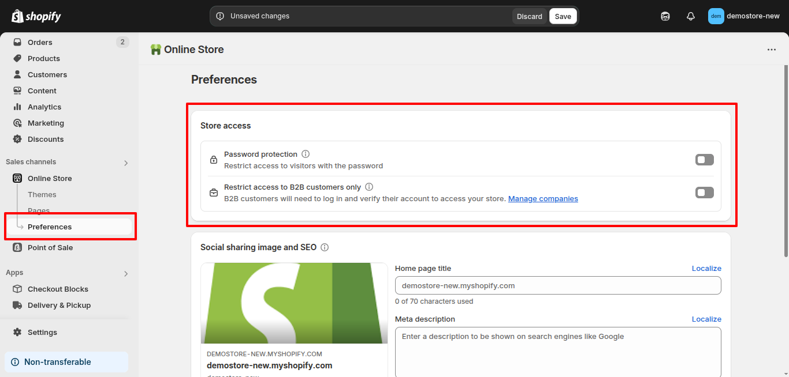Click the Password protection info tooltip icon
This screenshot has width=789, height=377.
tap(306, 154)
